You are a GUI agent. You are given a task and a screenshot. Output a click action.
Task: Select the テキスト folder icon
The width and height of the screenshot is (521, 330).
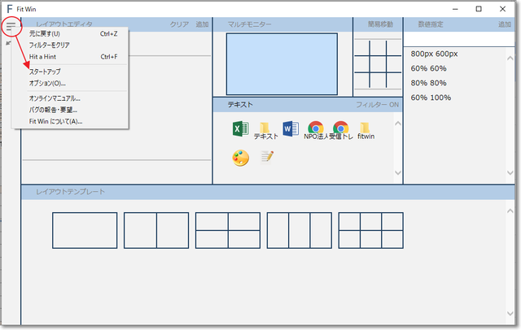pyautogui.click(x=265, y=128)
